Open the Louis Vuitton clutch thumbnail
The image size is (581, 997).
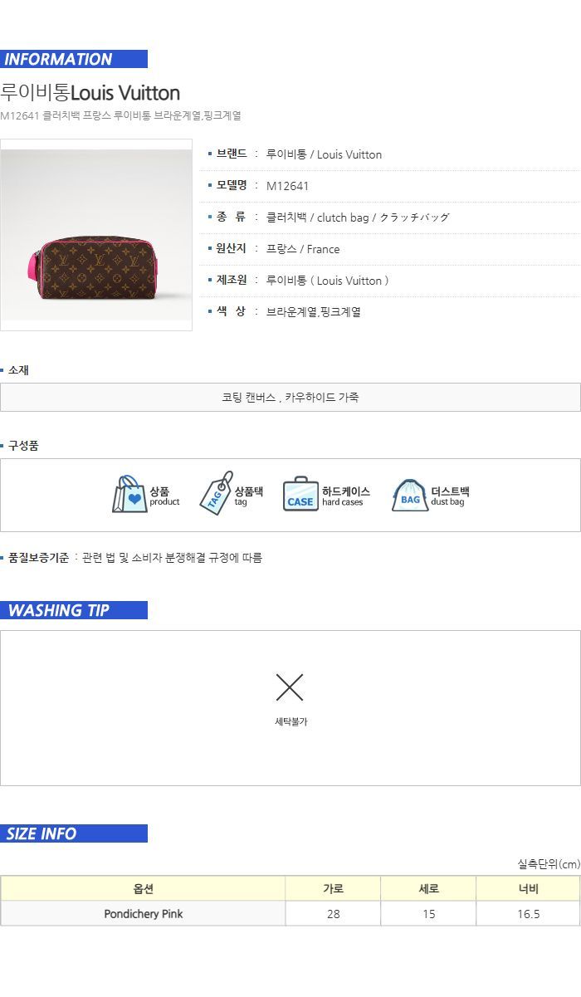point(96,235)
